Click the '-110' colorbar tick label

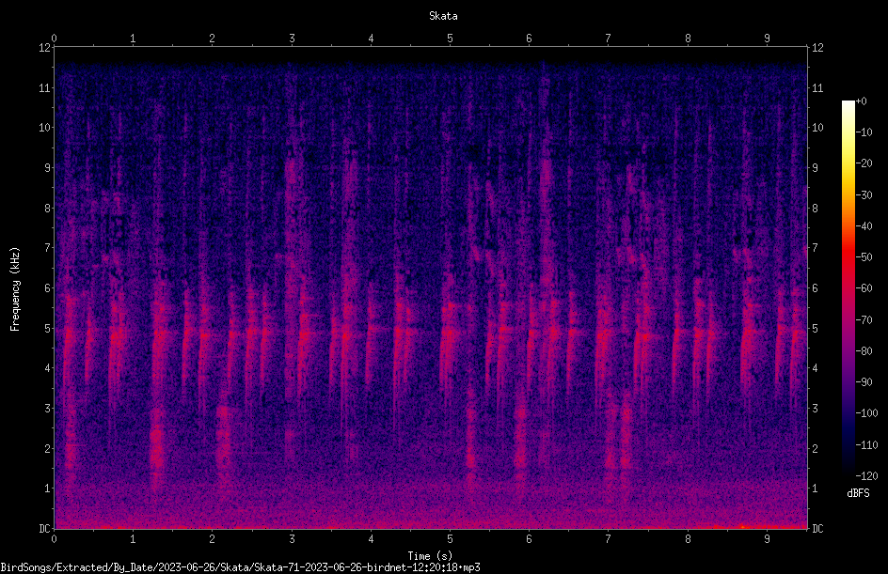click(x=867, y=445)
